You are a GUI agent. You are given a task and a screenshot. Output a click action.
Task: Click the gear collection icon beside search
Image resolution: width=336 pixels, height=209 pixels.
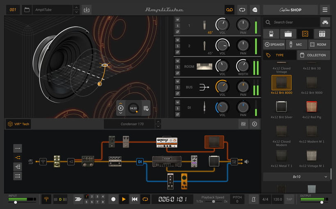[x=325, y=22]
